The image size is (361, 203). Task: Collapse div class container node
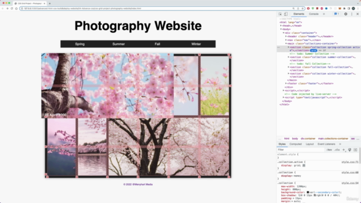pyautogui.click(x=283, y=33)
